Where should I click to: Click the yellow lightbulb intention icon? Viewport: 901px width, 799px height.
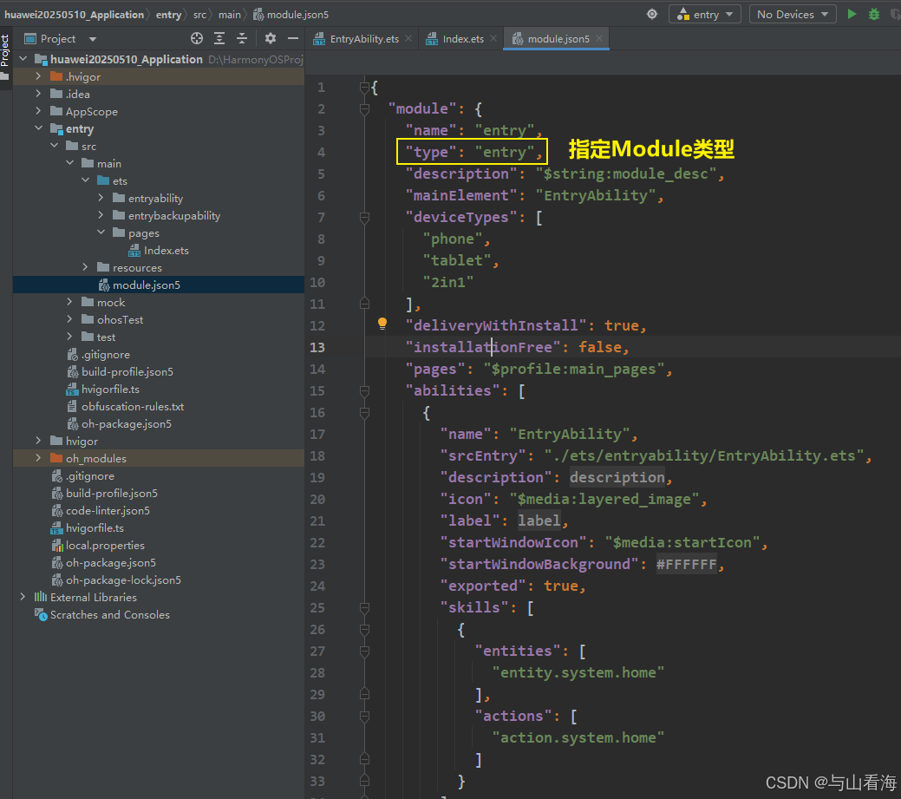point(382,324)
